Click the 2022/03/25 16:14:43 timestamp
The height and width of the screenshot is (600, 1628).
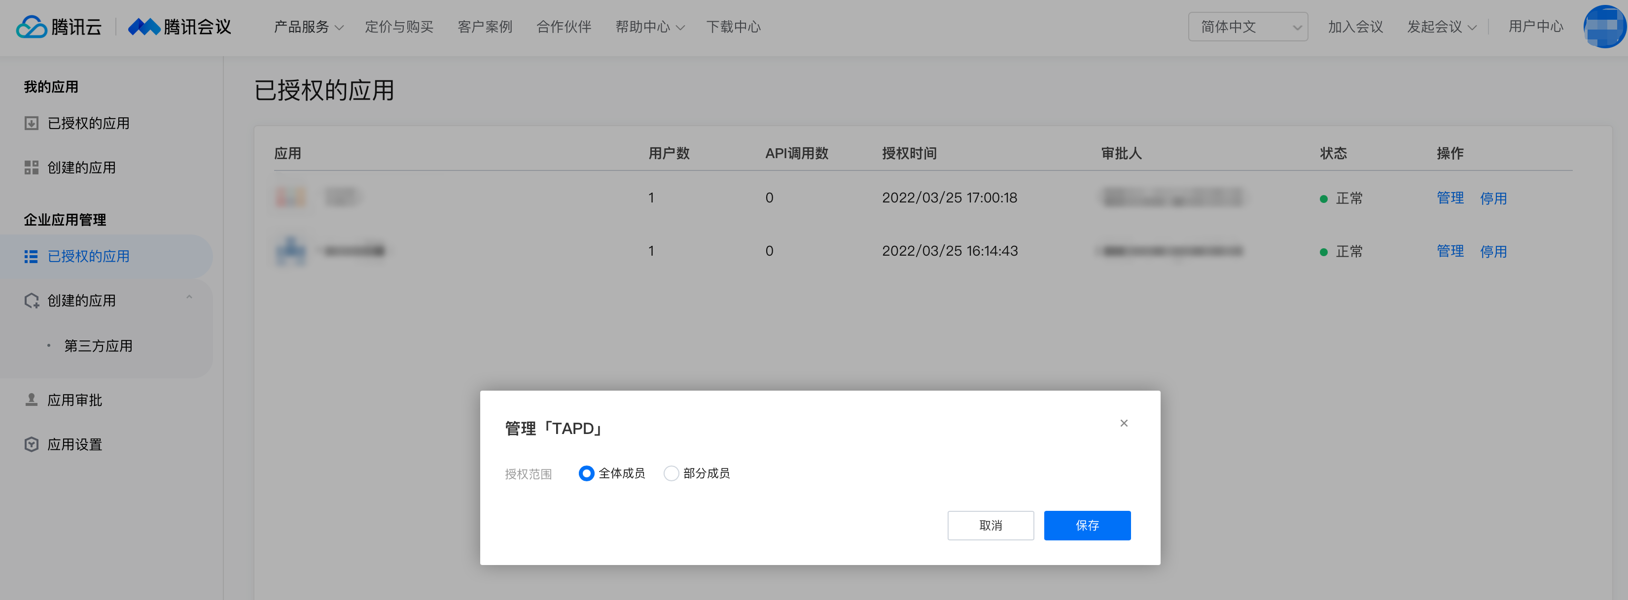950,251
